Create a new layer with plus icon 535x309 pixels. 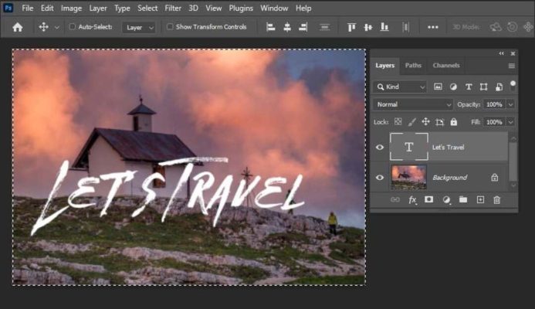pyautogui.click(x=479, y=199)
